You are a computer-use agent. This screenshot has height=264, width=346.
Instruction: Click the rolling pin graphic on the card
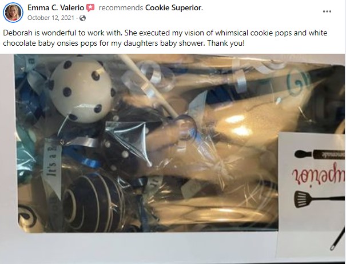point(319,154)
